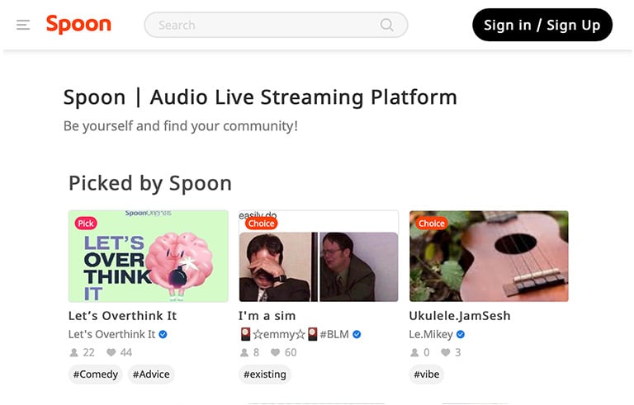Open the Ukulele.JamSesh title link
634x405 pixels.
pyautogui.click(x=460, y=316)
